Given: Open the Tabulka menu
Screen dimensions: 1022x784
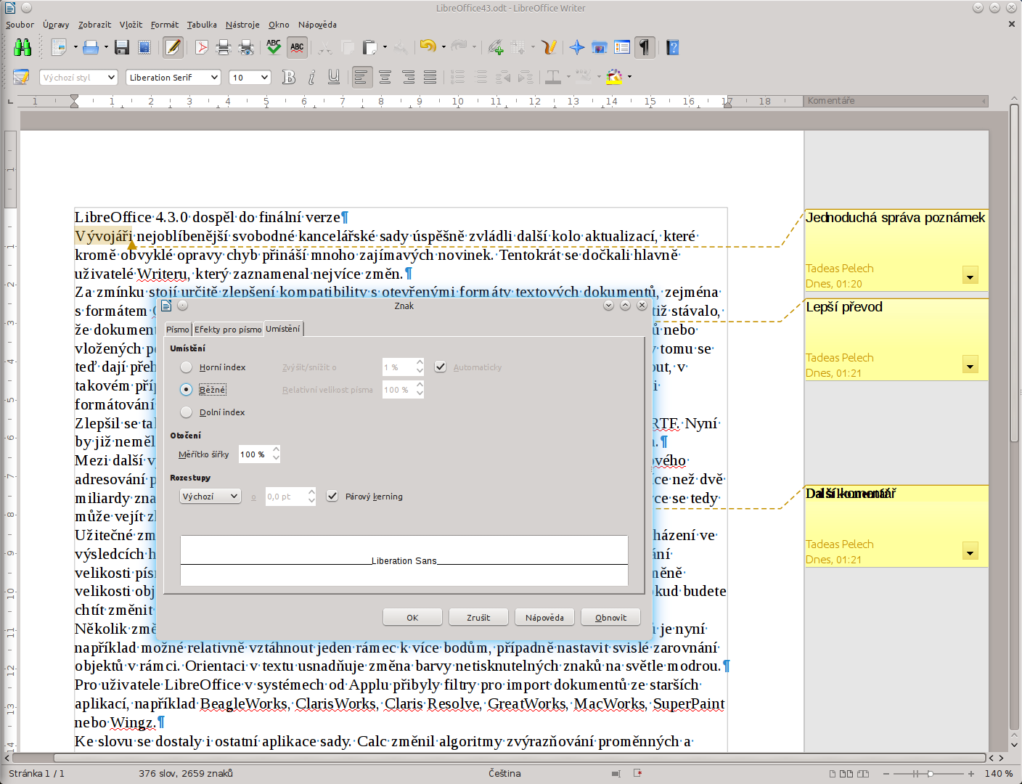Looking at the screenshot, I should click(202, 25).
